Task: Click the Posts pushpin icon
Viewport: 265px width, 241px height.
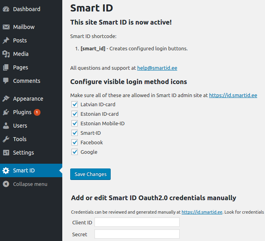Action: (x=6, y=40)
